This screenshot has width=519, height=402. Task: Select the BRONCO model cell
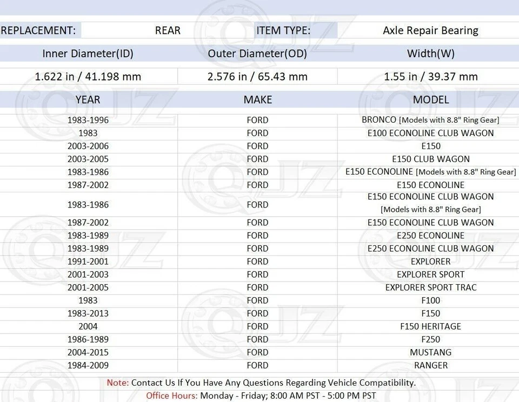430,120
